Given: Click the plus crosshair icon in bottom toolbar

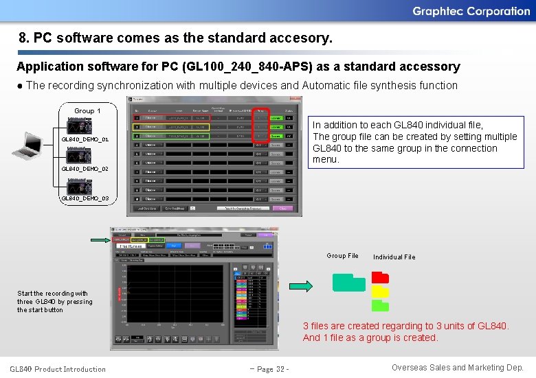Looking at the screenshot, I should (x=208, y=339).
